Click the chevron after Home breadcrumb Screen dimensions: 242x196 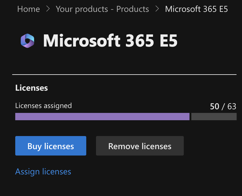[x=48, y=9]
